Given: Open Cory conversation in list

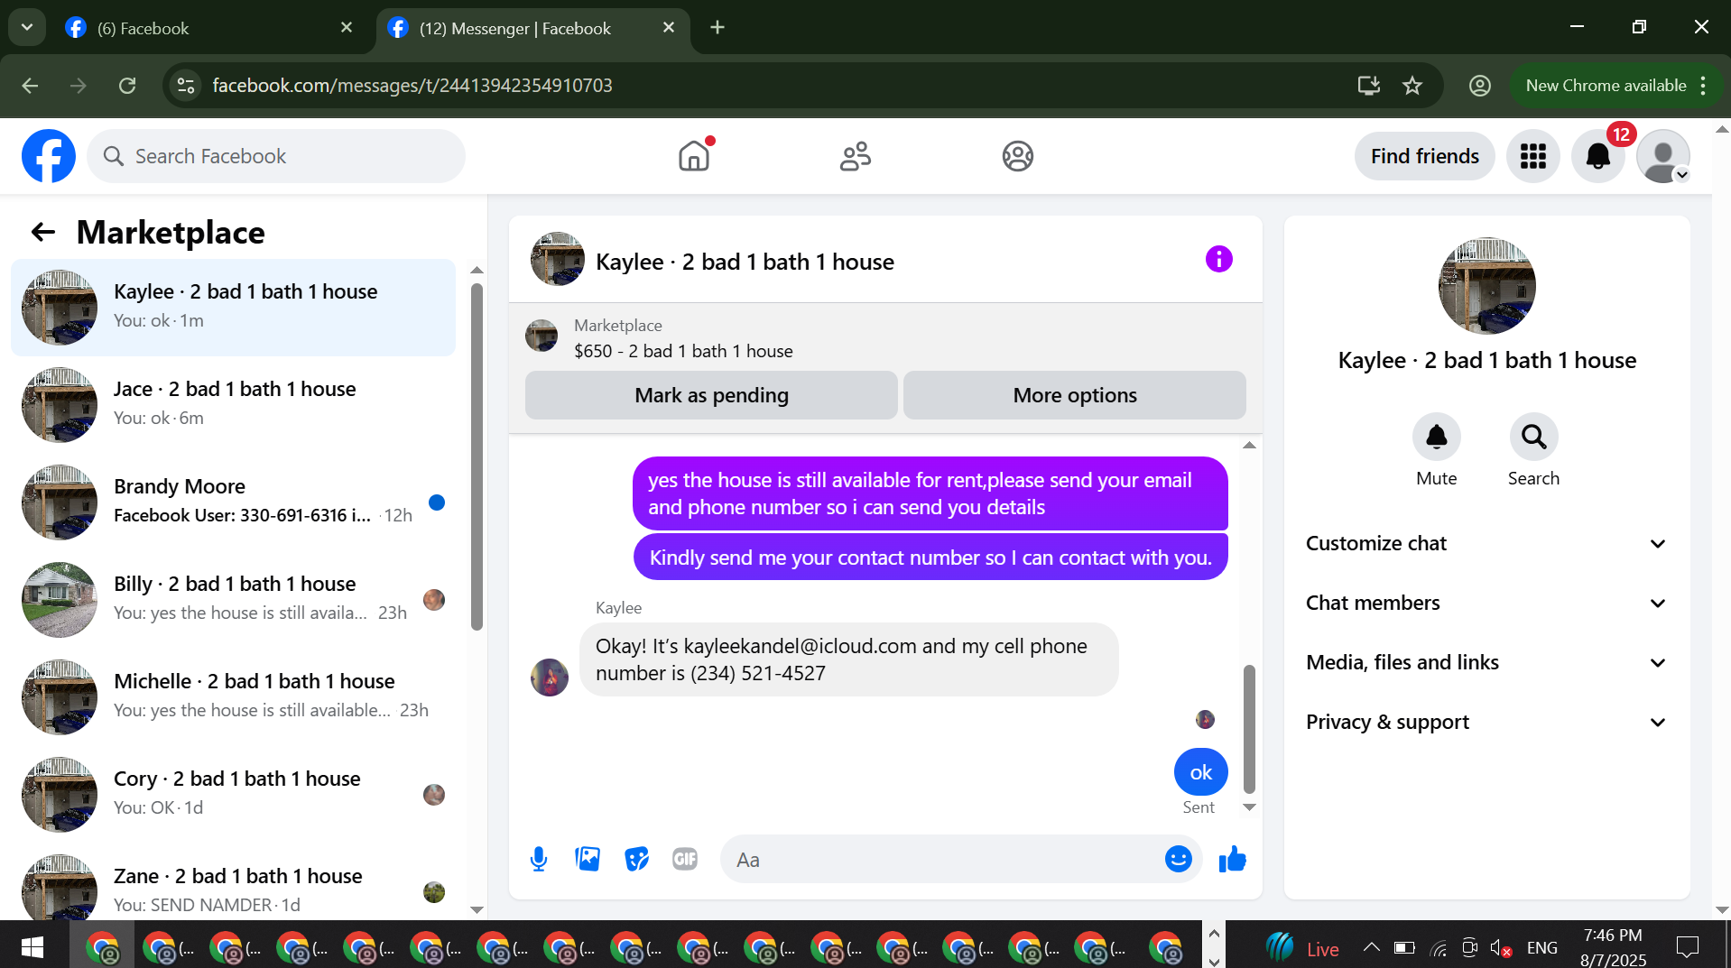Looking at the screenshot, I should coord(233,794).
